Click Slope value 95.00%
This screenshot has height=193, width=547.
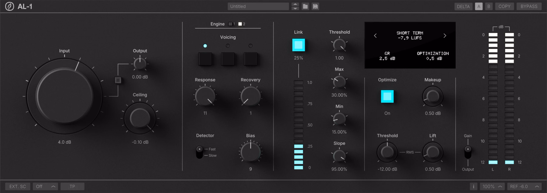(339, 169)
